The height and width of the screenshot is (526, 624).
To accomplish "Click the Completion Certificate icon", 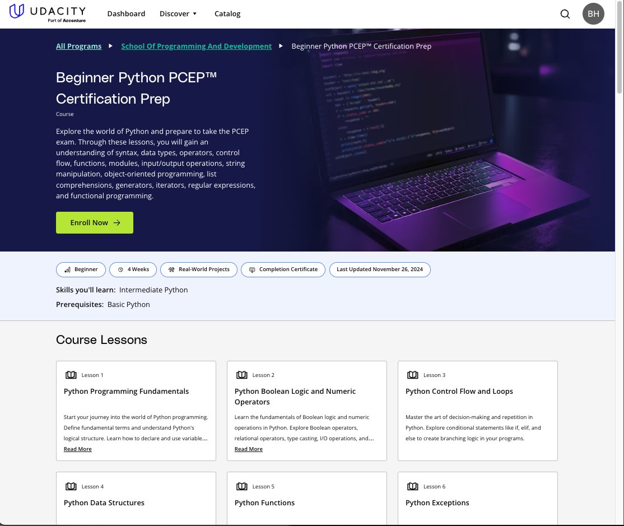I will (x=252, y=270).
